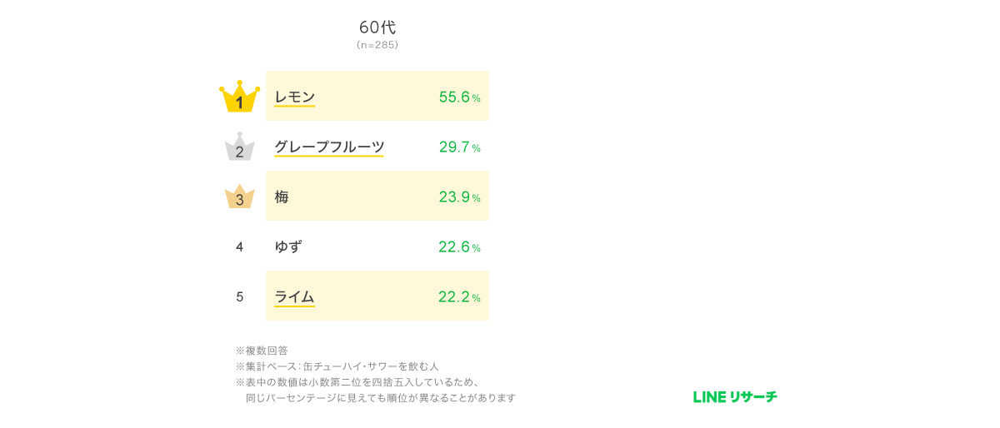Click the gold crown rank 1 icon
The image size is (1000, 428).
point(239,97)
